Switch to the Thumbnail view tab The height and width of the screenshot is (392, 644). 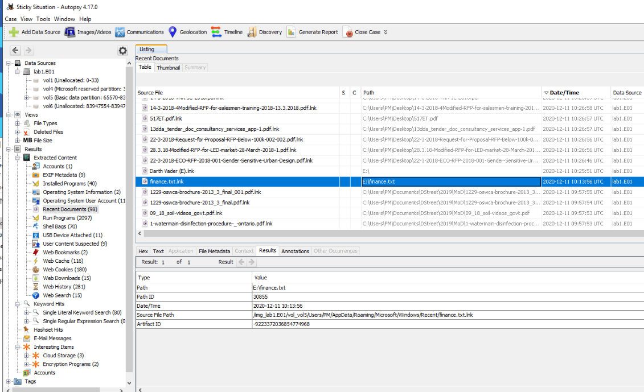(x=168, y=68)
